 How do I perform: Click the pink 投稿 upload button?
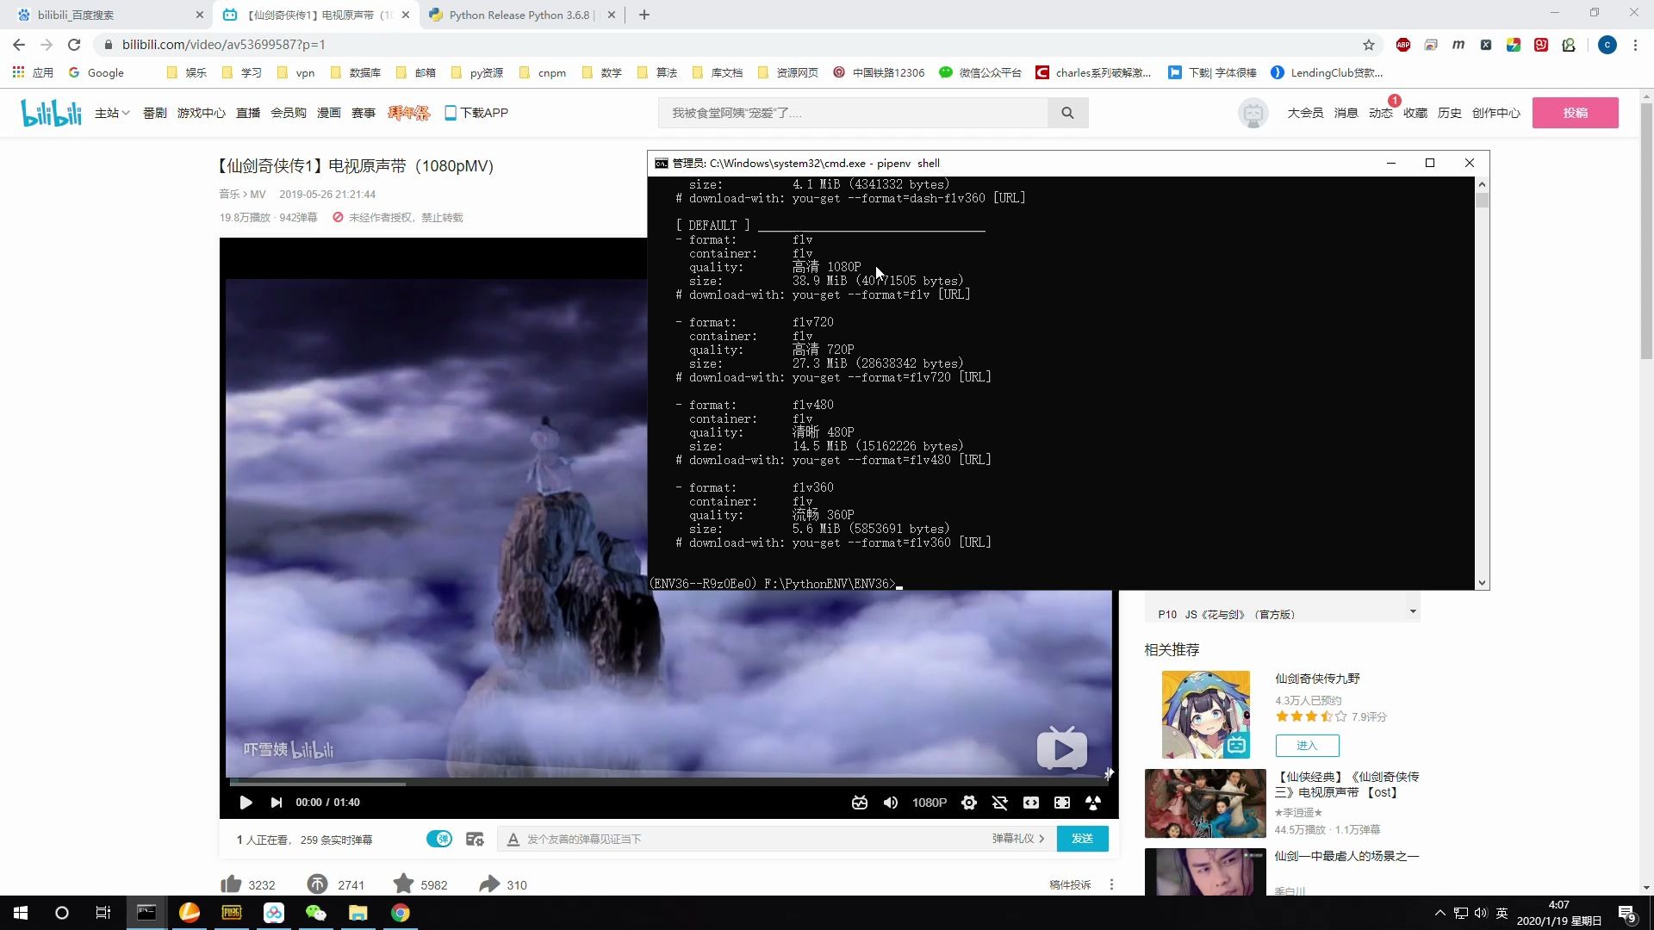click(1576, 113)
